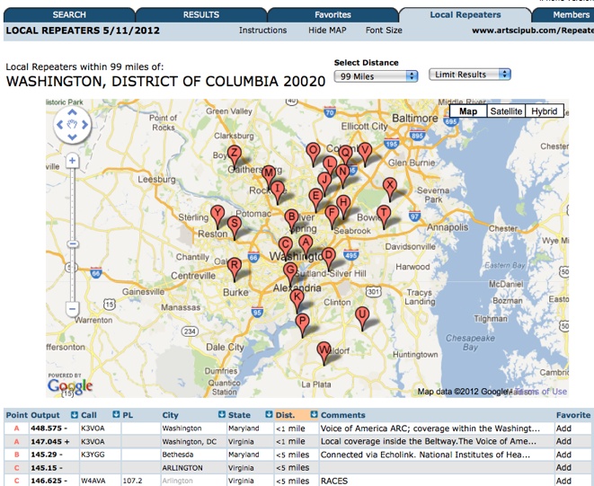Viewport: 594px width, 486px height.
Task: Click map marker R near Burke
Action: click(x=235, y=268)
